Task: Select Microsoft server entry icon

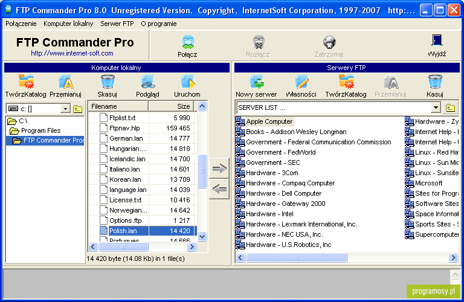Action: pos(409,183)
